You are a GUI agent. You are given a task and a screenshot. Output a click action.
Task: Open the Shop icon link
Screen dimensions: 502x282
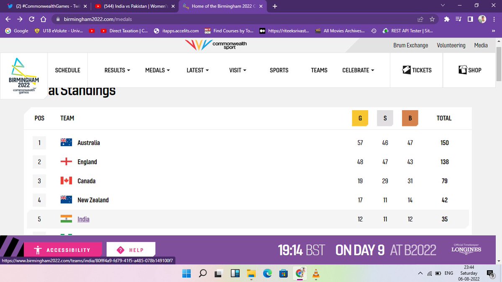click(470, 70)
